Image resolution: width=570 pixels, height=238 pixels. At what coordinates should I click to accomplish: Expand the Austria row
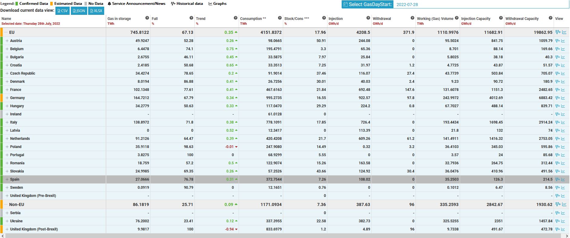pos(7,41)
